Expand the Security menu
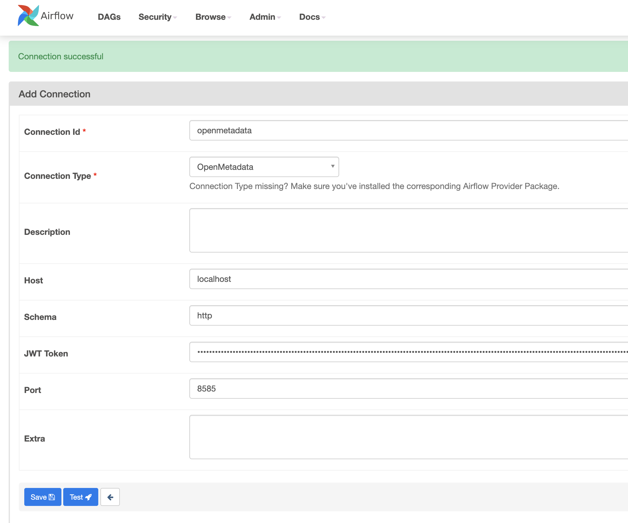 pyautogui.click(x=157, y=17)
